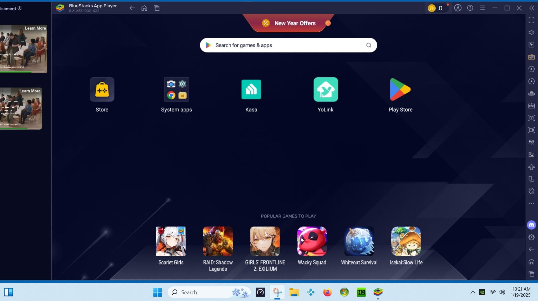Click the eco mode sidebar icon
Viewport: 538px width, 301px height.
[532, 191]
